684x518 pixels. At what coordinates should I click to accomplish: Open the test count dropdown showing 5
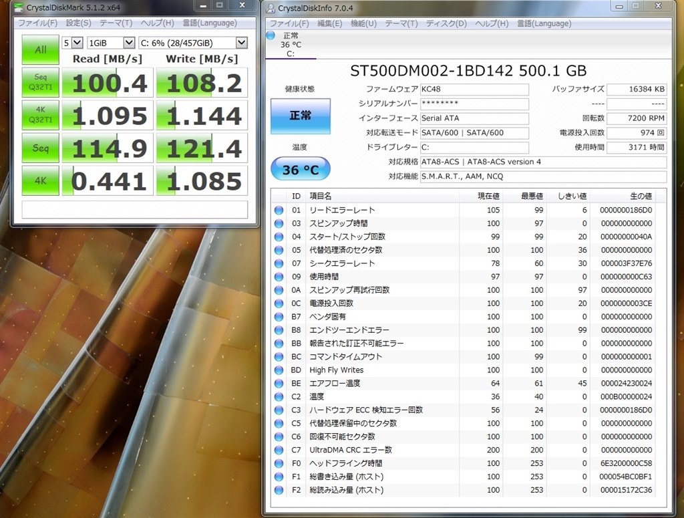coord(78,42)
